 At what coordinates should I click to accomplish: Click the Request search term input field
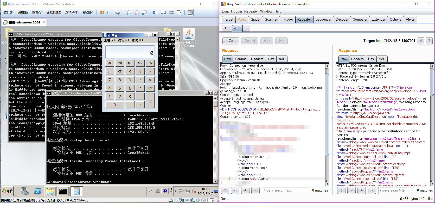pos(285,190)
